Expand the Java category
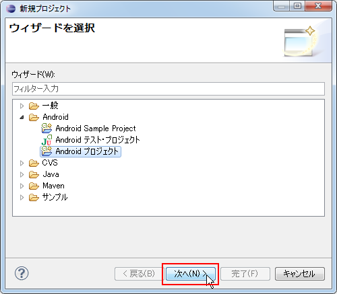 [x=22, y=174]
